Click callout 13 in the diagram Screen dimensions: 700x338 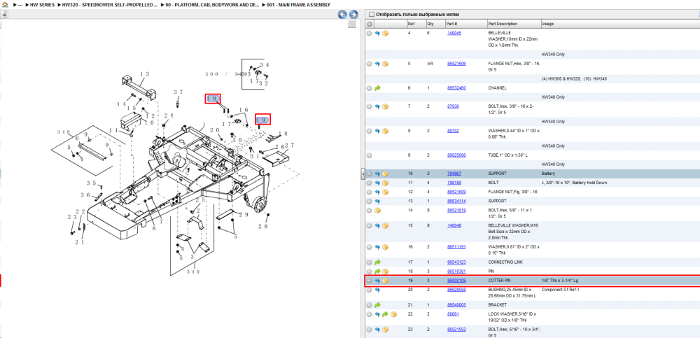(x=144, y=74)
